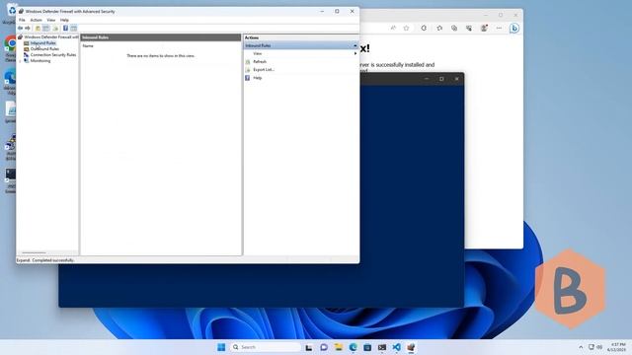Open the Favorites list icon in Edge
The width and height of the screenshot is (632, 355).
439,28
